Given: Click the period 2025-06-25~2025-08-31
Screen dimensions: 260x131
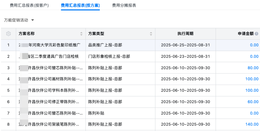Looking at the screenshot, I should 185,45.
